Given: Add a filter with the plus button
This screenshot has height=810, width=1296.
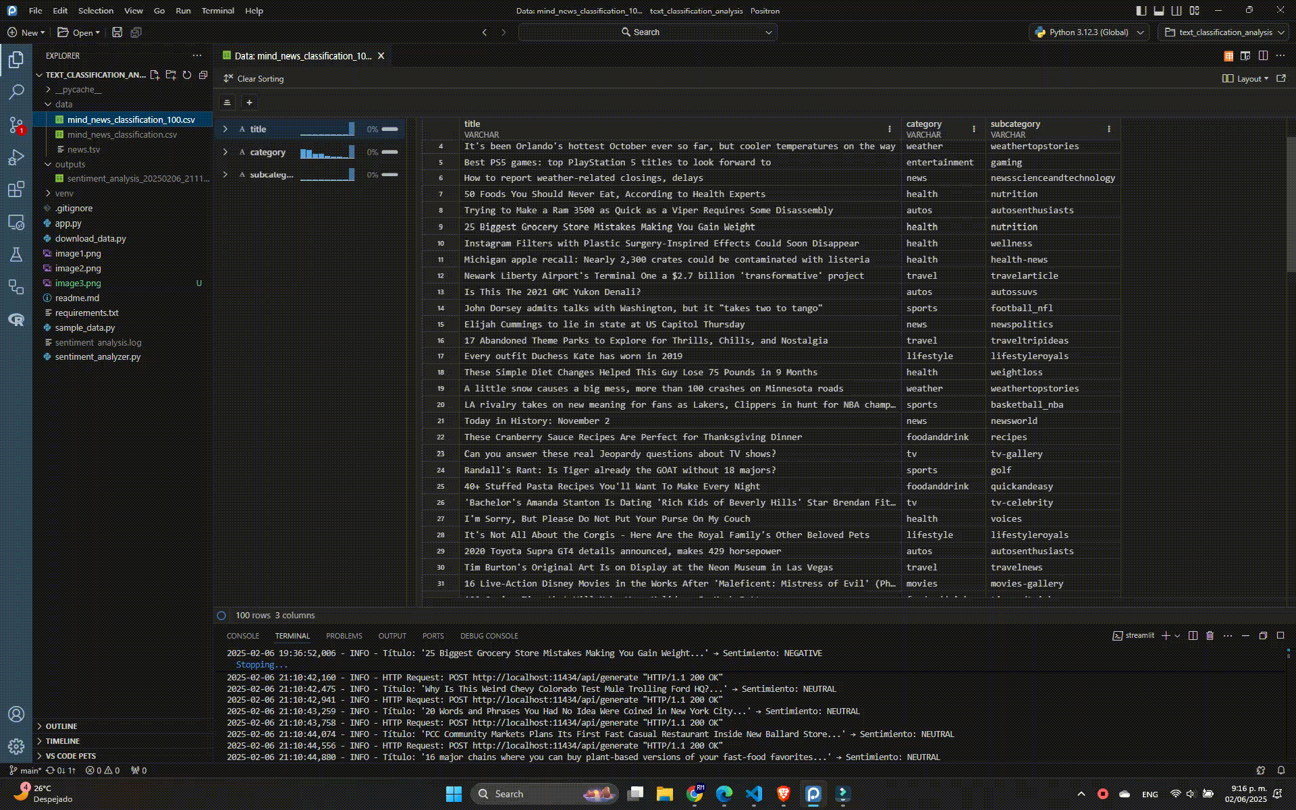Looking at the screenshot, I should click(x=249, y=103).
